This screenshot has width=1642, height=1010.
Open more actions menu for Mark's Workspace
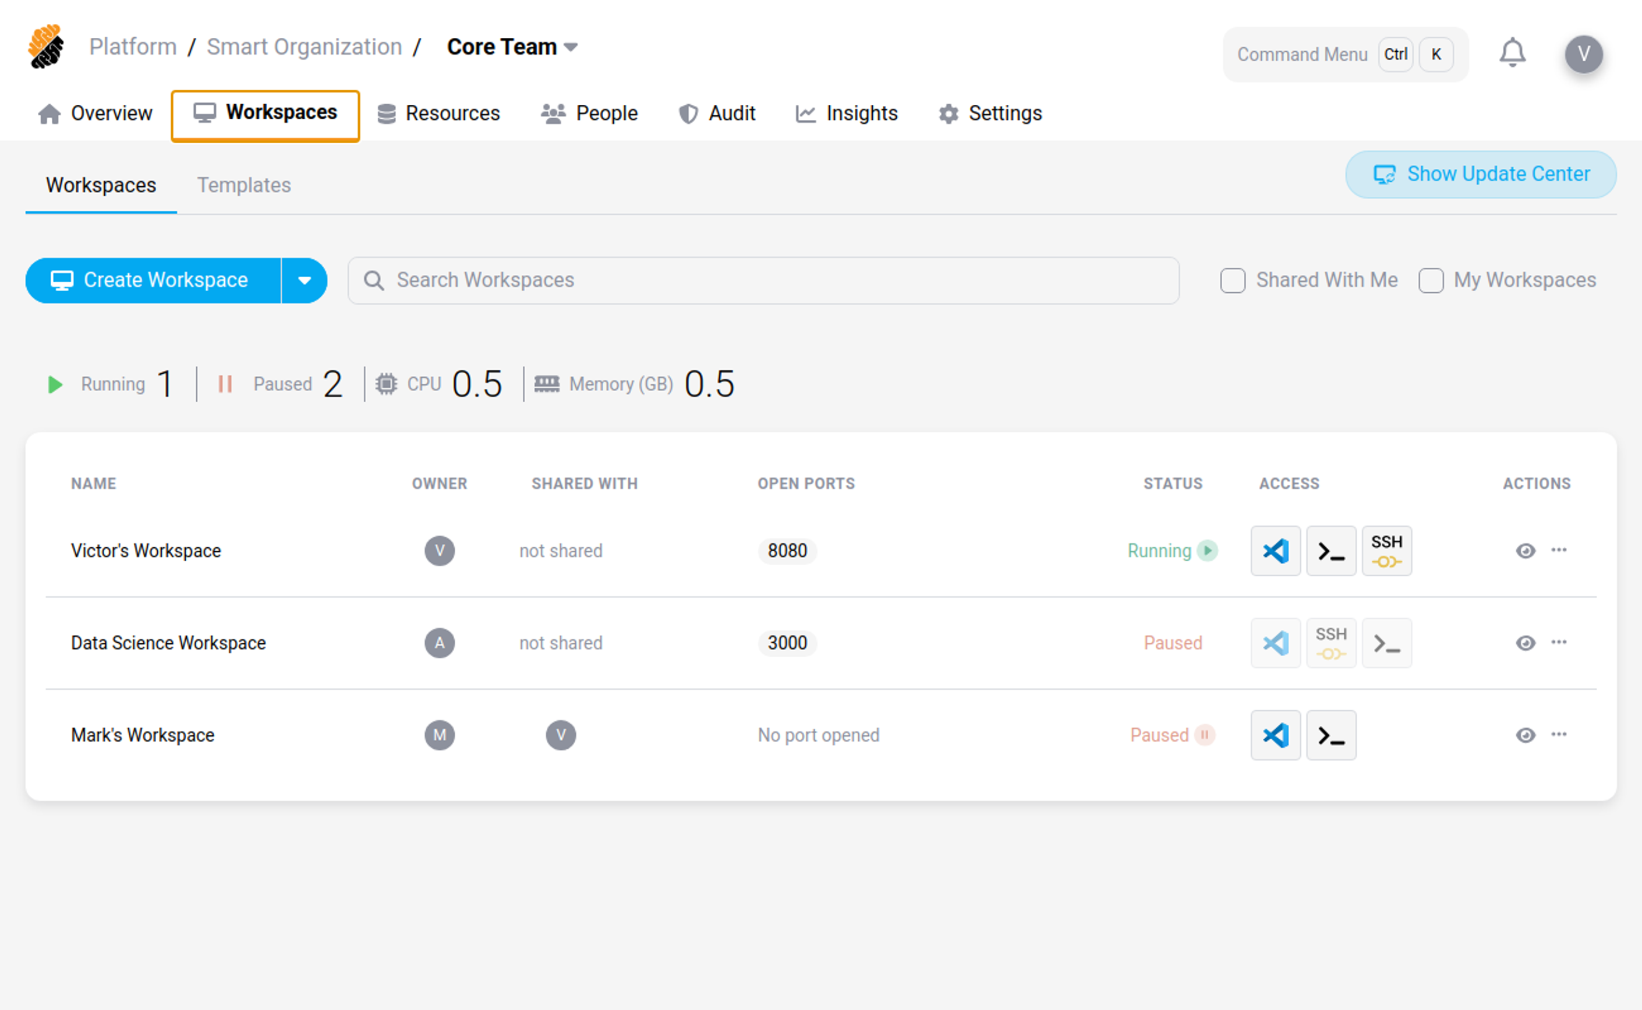tap(1559, 734)
